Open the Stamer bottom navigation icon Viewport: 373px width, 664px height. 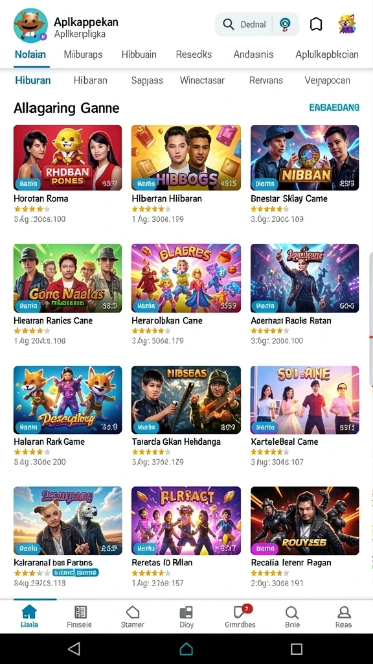coord(132,617)
